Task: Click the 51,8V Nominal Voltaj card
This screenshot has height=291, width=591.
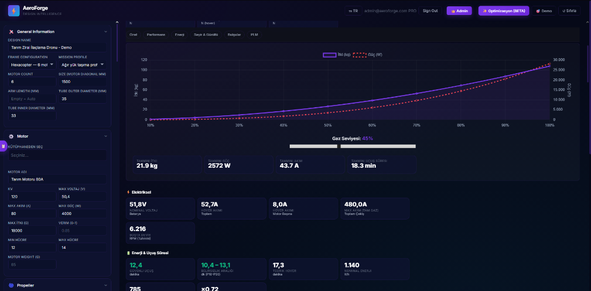Action: click(160, 209)
